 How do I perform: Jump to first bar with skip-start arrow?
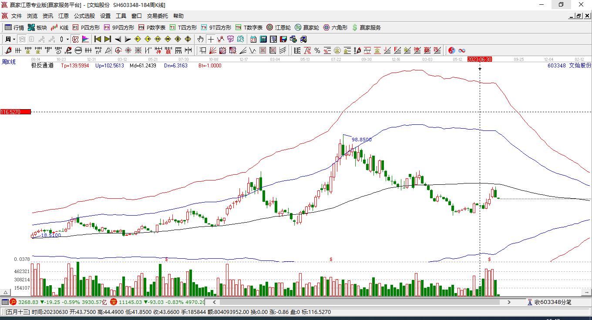click(98, 39)
